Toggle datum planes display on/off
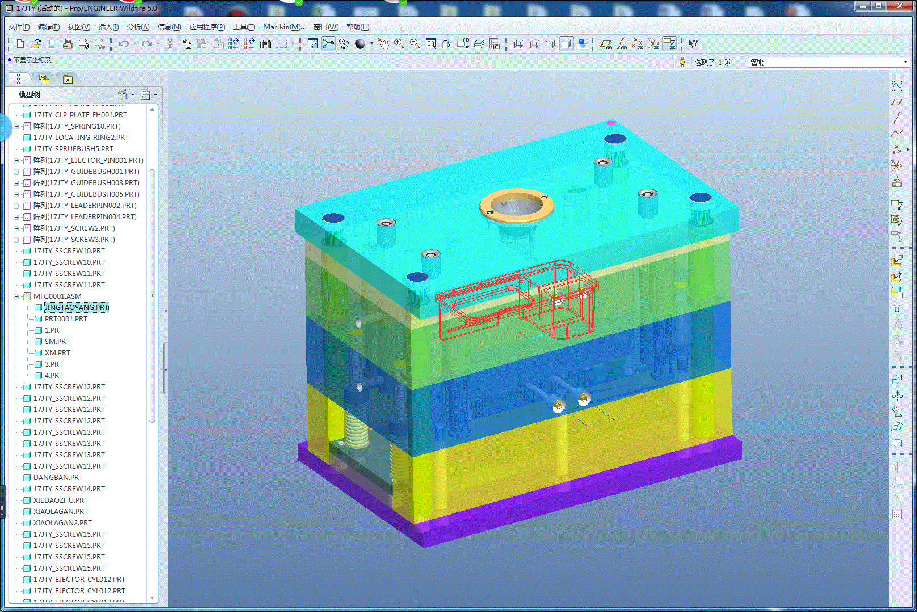The image size is (917, 612). 606,44
